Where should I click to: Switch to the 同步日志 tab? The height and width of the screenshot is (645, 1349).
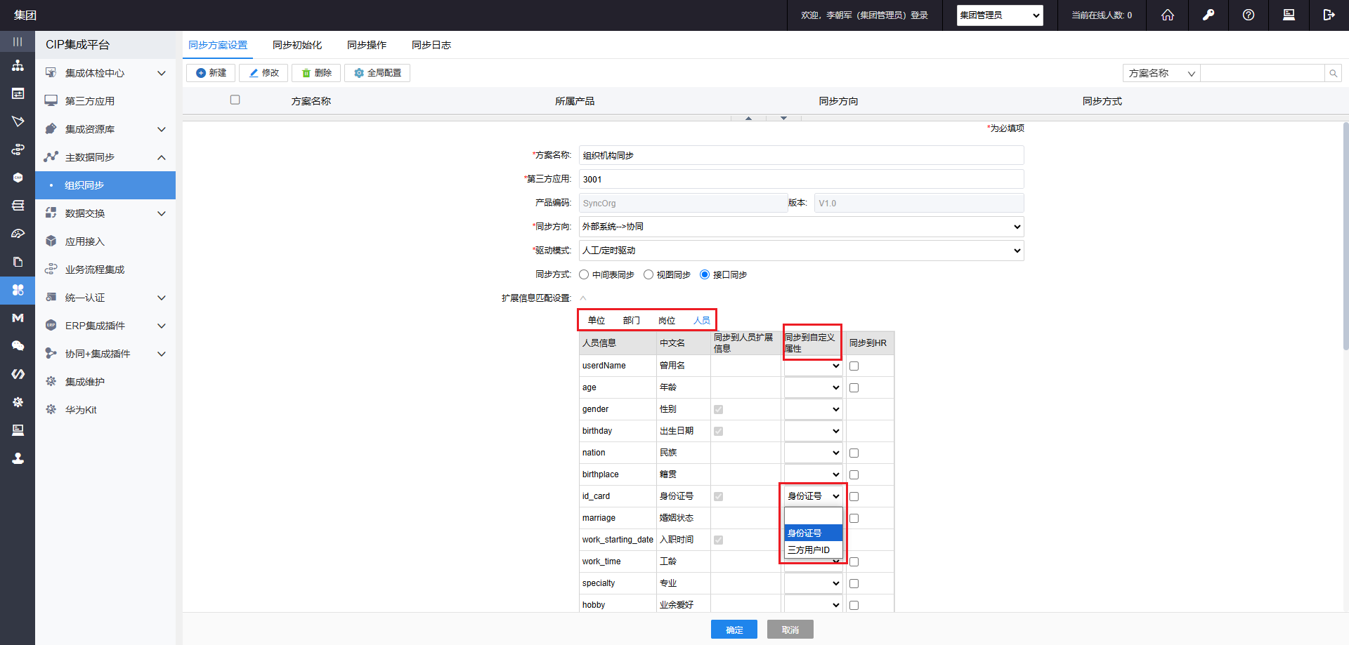click(431, 45)
